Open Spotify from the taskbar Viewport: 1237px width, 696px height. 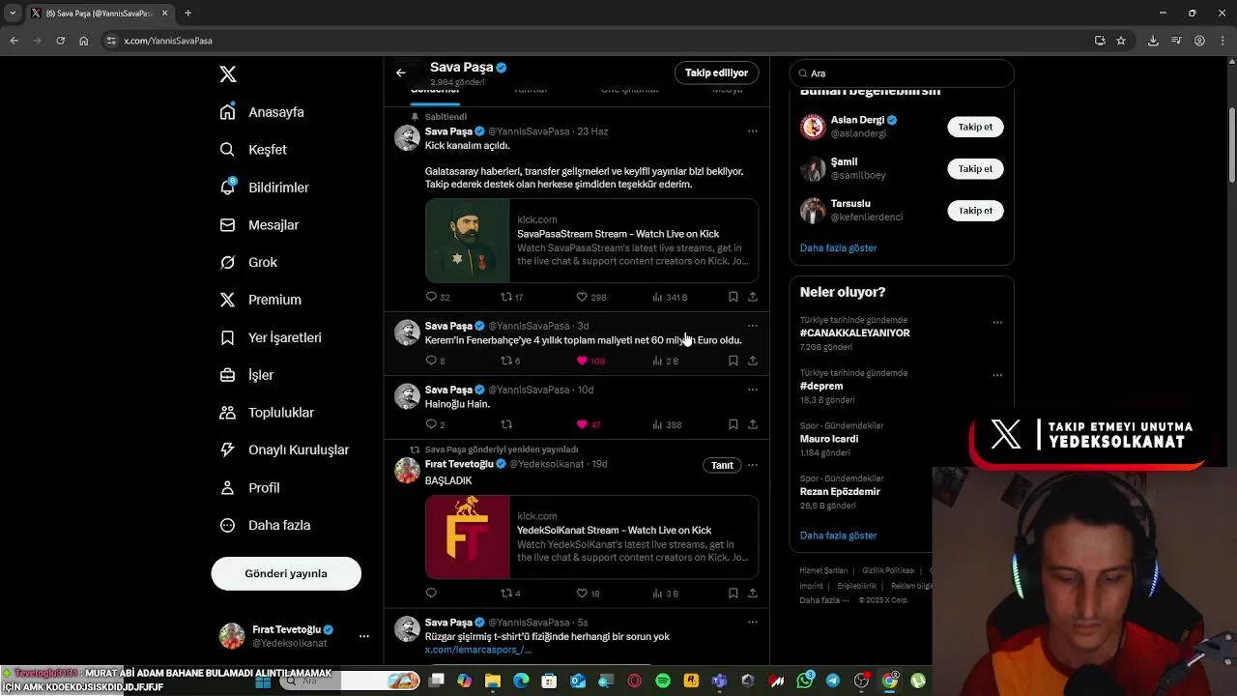[x=663, y=681]
